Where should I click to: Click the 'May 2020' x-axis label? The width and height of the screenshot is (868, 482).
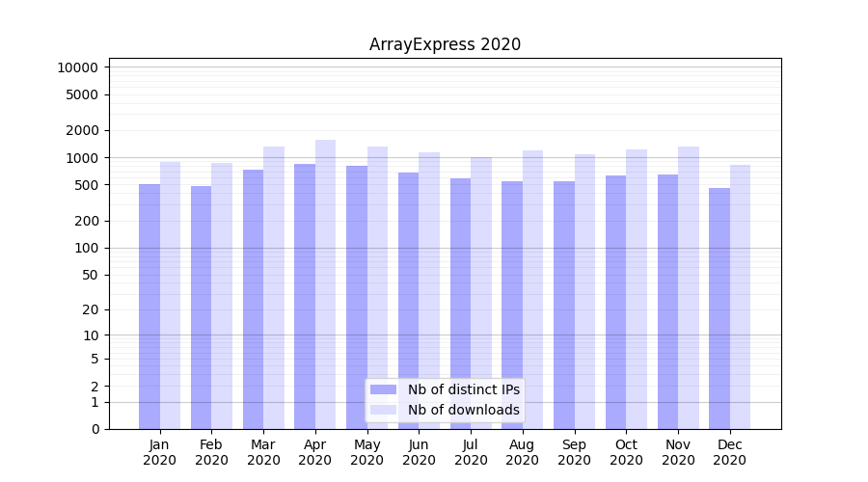pos(366,452)
